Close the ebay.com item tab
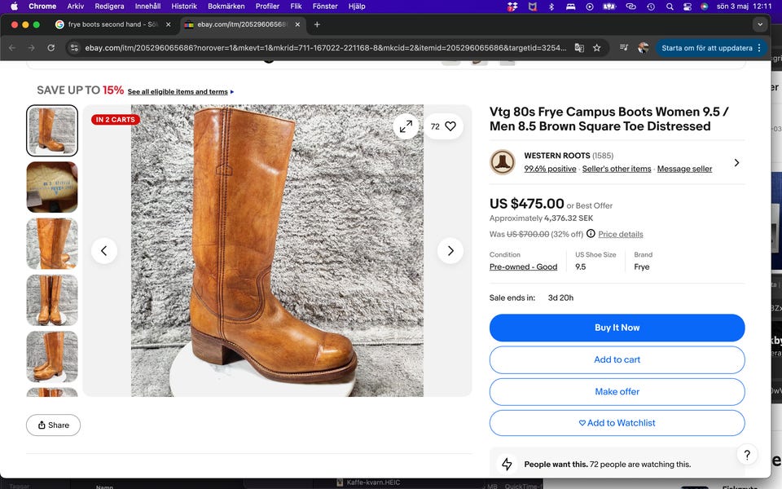 298,24
